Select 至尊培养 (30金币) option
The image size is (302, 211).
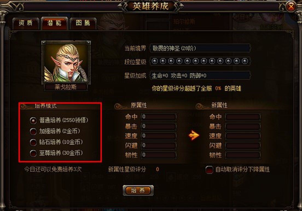33,153
